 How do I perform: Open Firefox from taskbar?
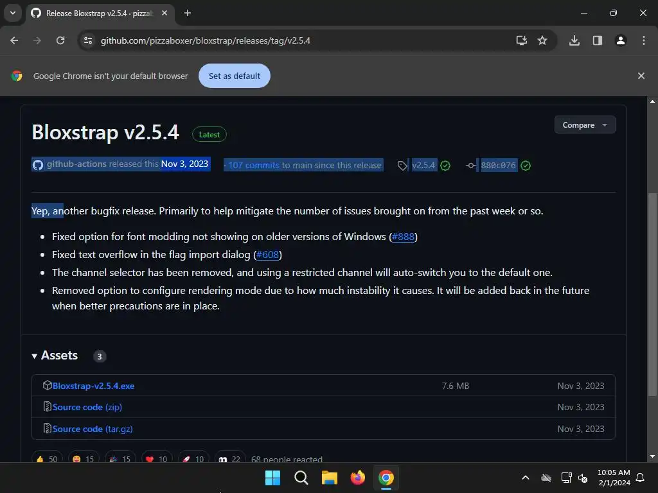coord(357,478)
